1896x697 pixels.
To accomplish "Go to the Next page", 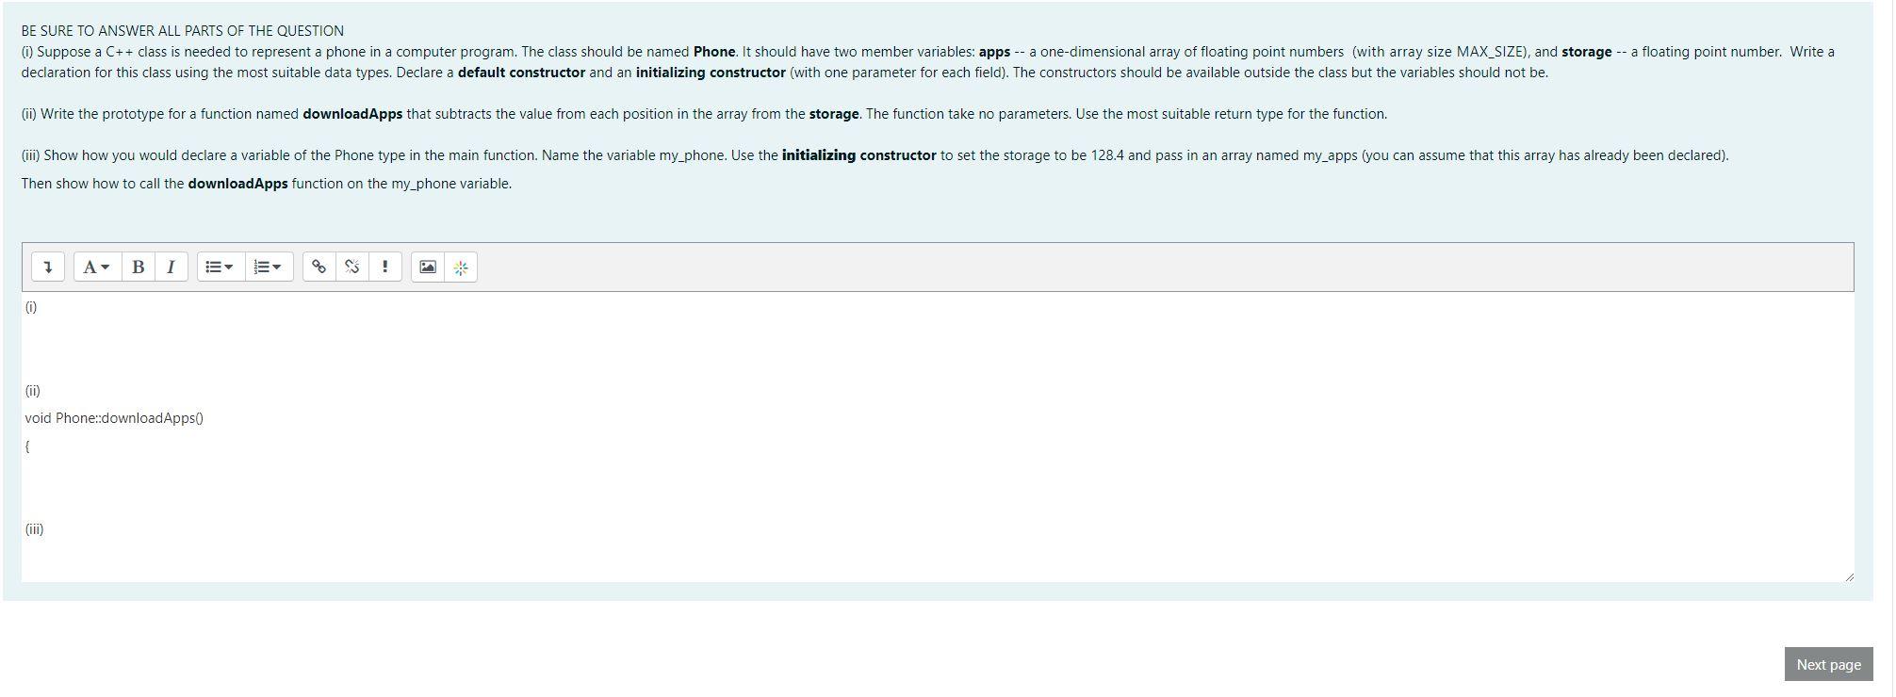I will pyautogui.click(x=1828, y=664).
